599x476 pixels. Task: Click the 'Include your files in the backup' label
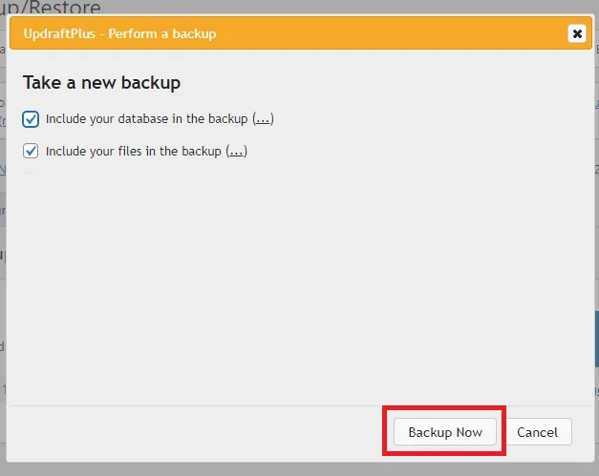(134, 152)
